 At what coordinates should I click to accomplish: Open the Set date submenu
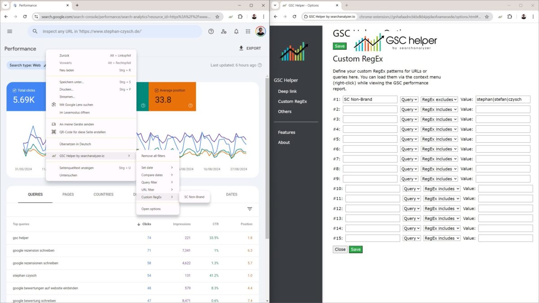tap(158, 167)
